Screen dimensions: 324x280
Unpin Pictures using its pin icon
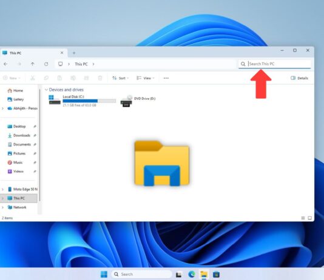[35, 153]
